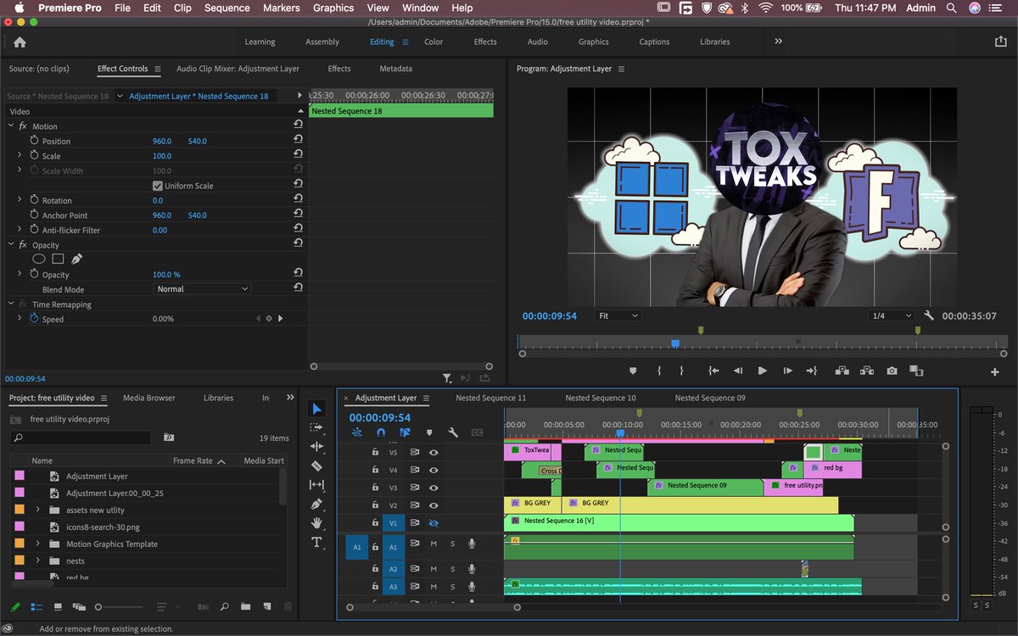Toggle the Opacity effect fx switch

click(23, 245)
